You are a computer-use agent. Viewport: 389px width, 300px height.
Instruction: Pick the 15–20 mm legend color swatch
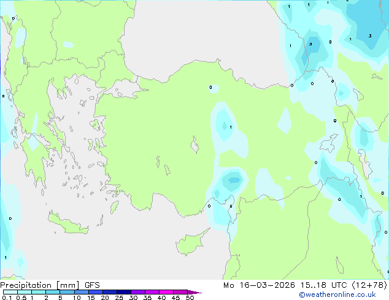(x=96, y=292)
